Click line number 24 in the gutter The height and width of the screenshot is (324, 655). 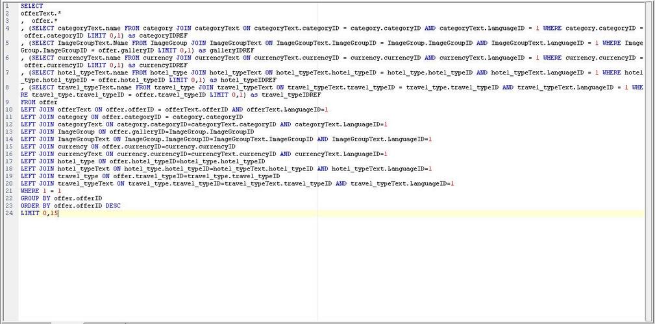tap(8, 213)
